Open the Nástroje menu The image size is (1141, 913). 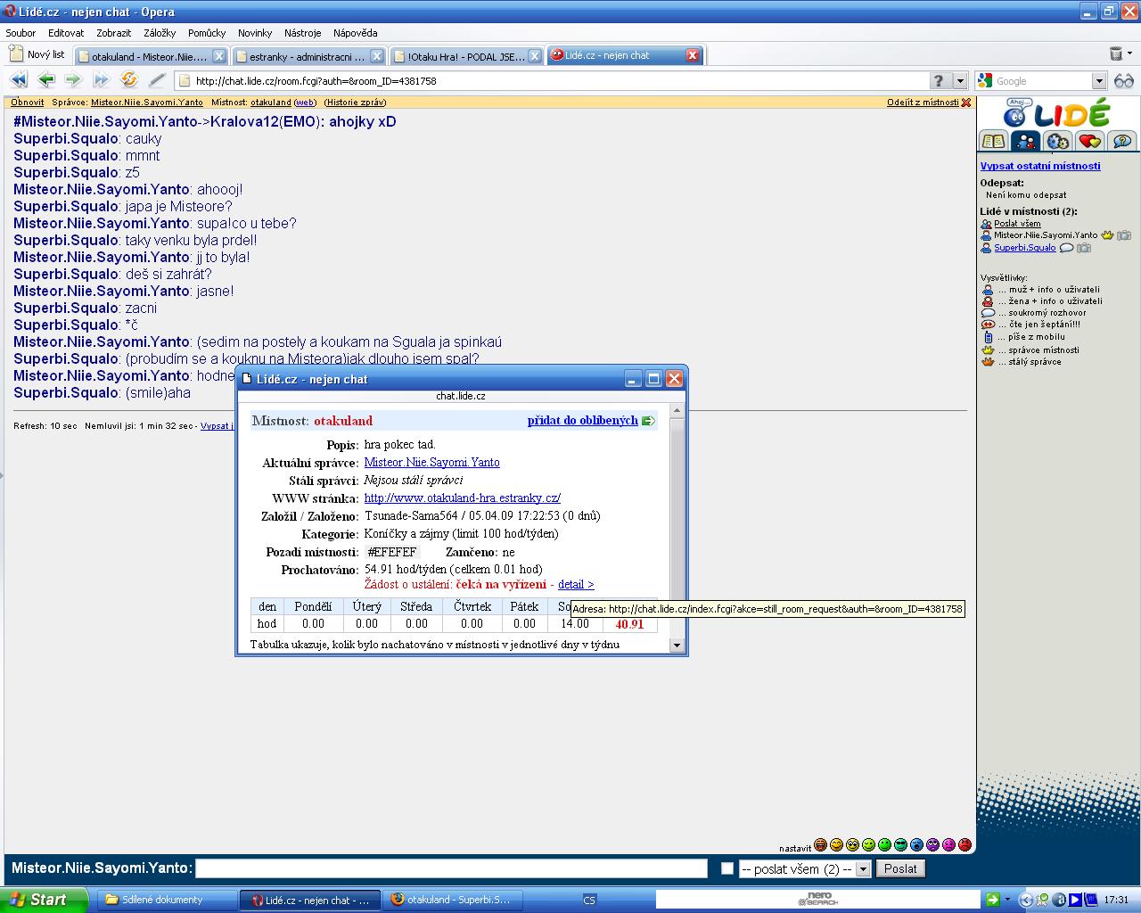(x=303, y=33)
